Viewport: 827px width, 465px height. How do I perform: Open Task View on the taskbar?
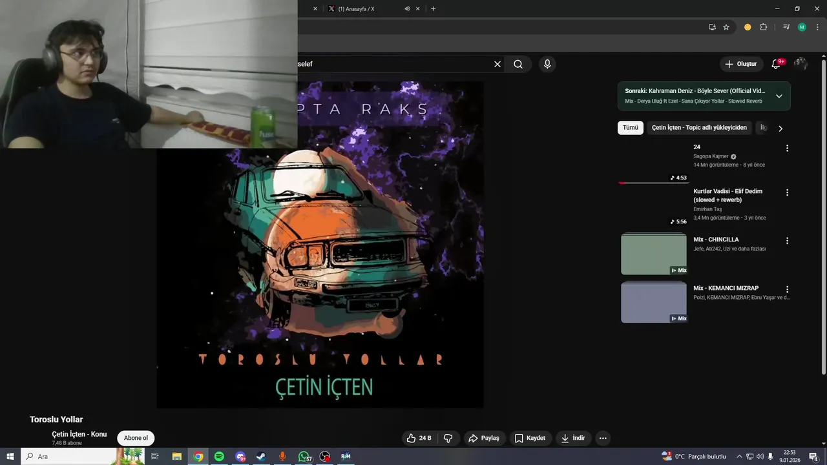pos(155,457)
